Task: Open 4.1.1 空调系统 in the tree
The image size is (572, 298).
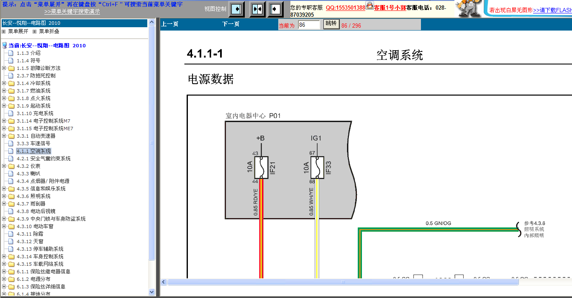Action: point(33,151)
